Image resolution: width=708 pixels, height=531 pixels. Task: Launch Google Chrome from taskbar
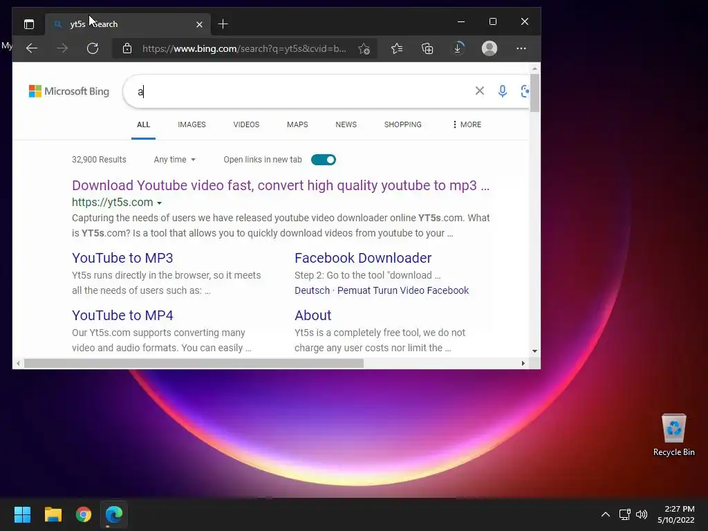(84, 514)
